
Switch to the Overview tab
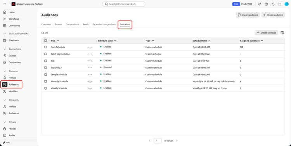point(46,24)
